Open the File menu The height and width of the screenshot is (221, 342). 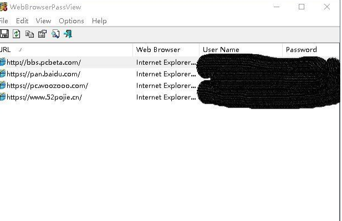tap(4, 21)
